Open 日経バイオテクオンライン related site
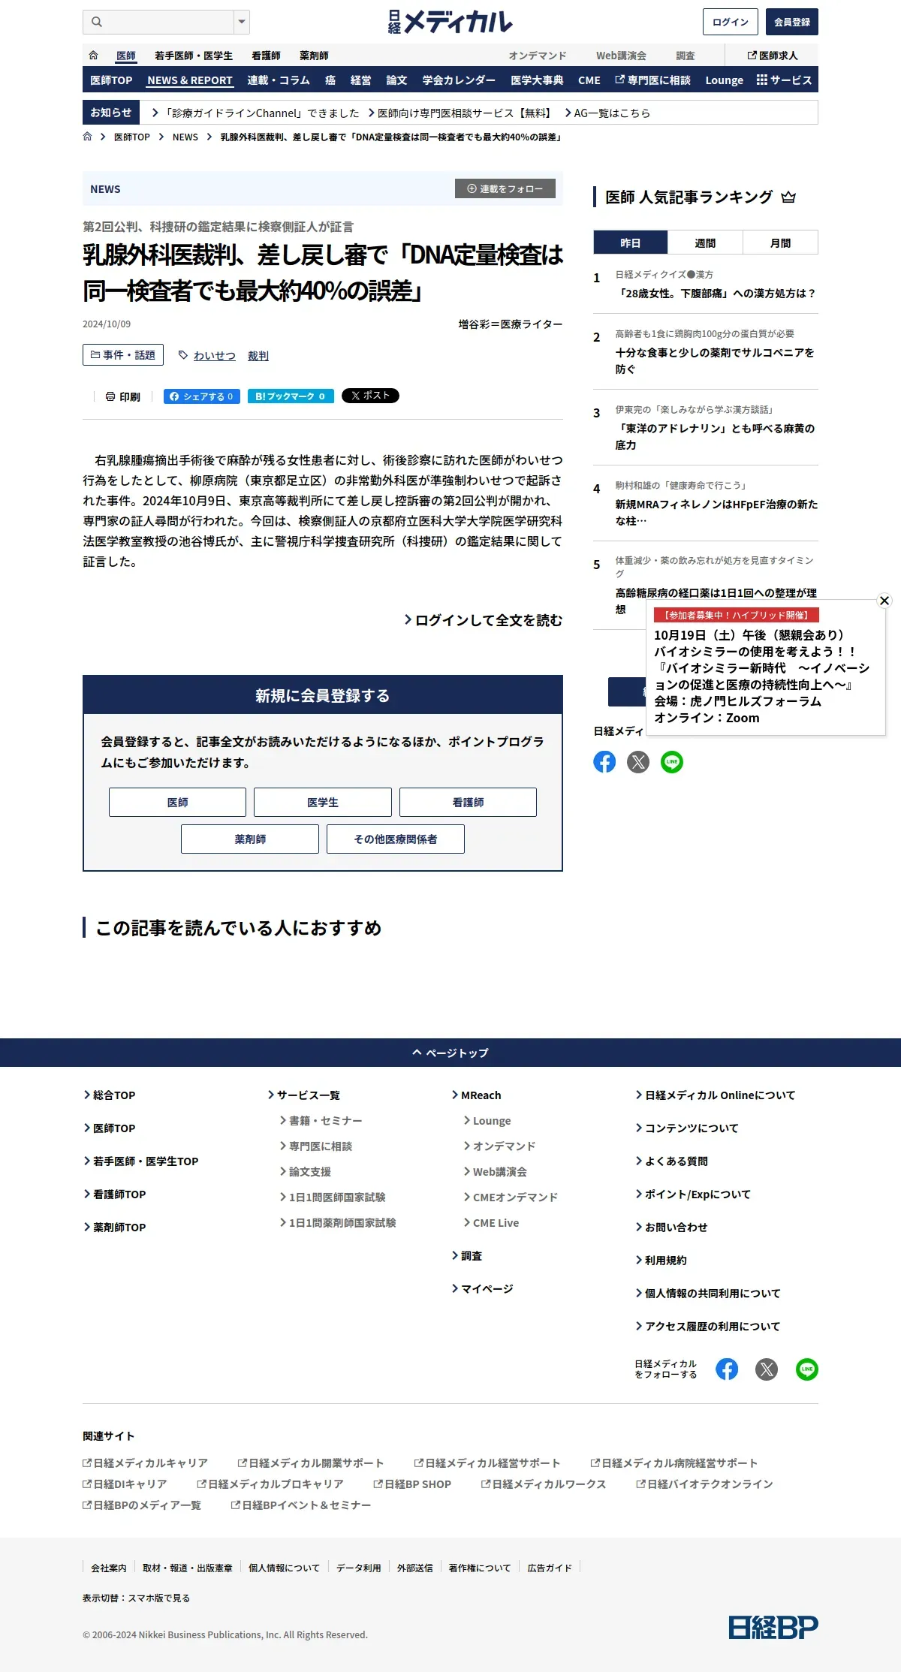 (705, 1484)
